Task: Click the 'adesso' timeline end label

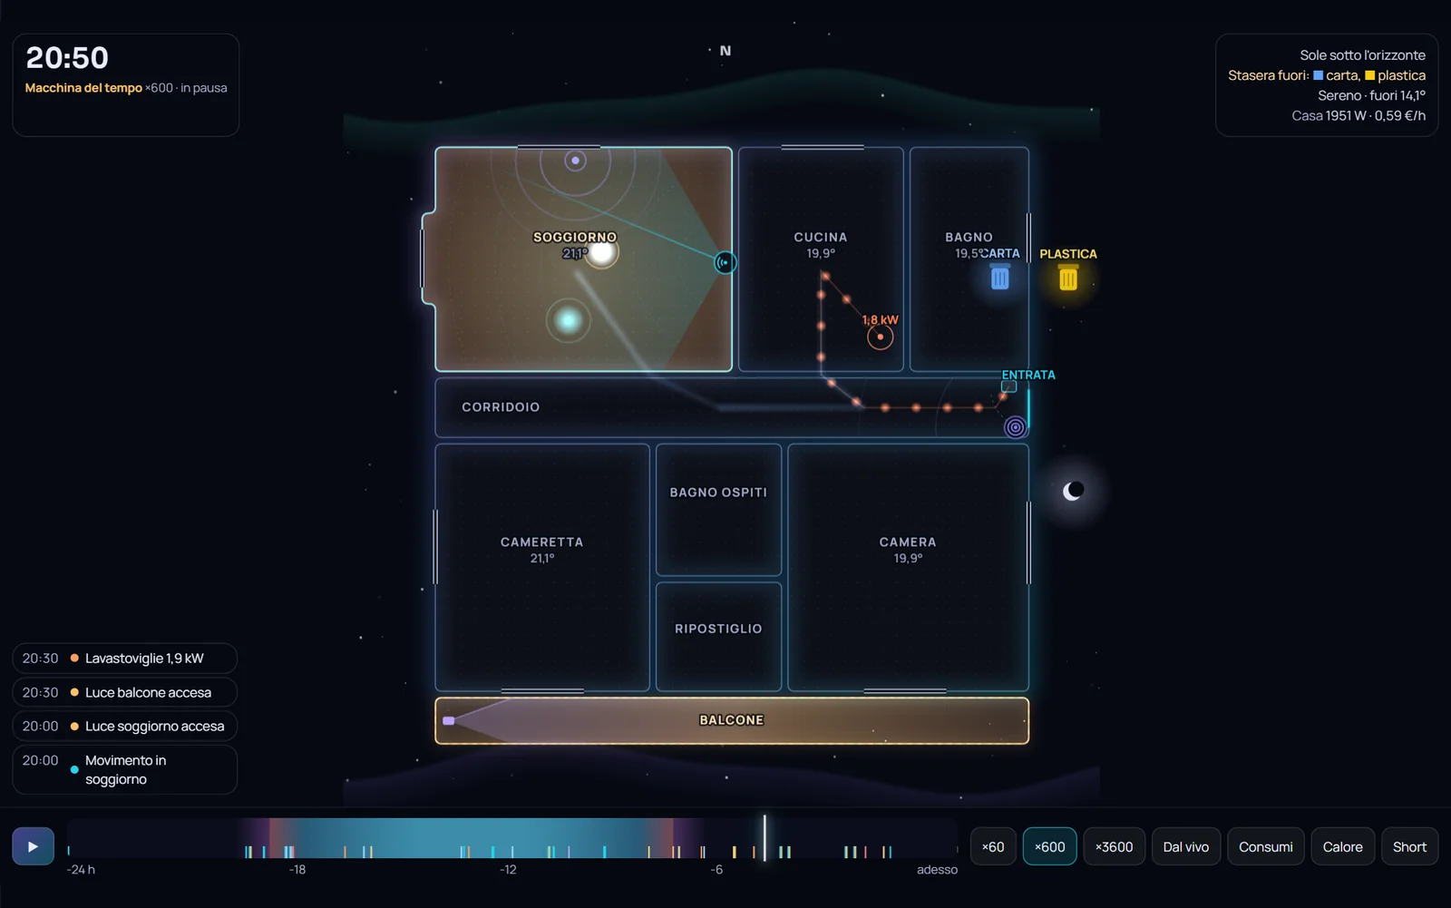Action: (937, 869)
